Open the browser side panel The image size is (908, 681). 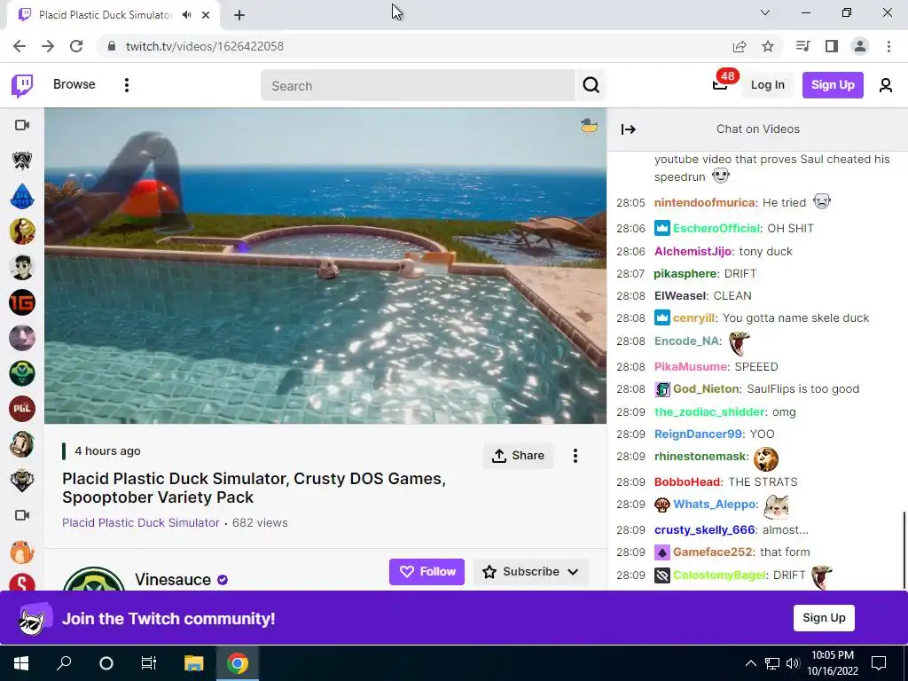coord(832,46)
